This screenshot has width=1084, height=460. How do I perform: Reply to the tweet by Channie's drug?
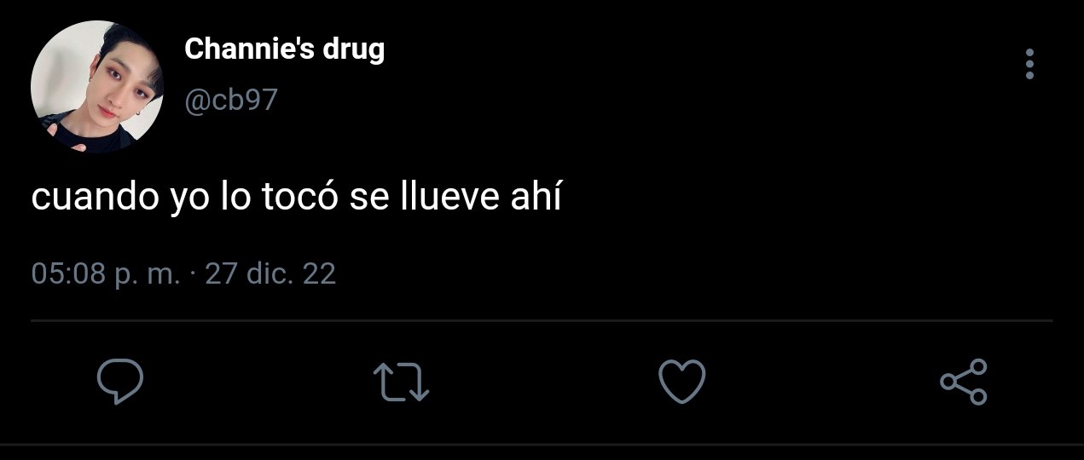119,382
